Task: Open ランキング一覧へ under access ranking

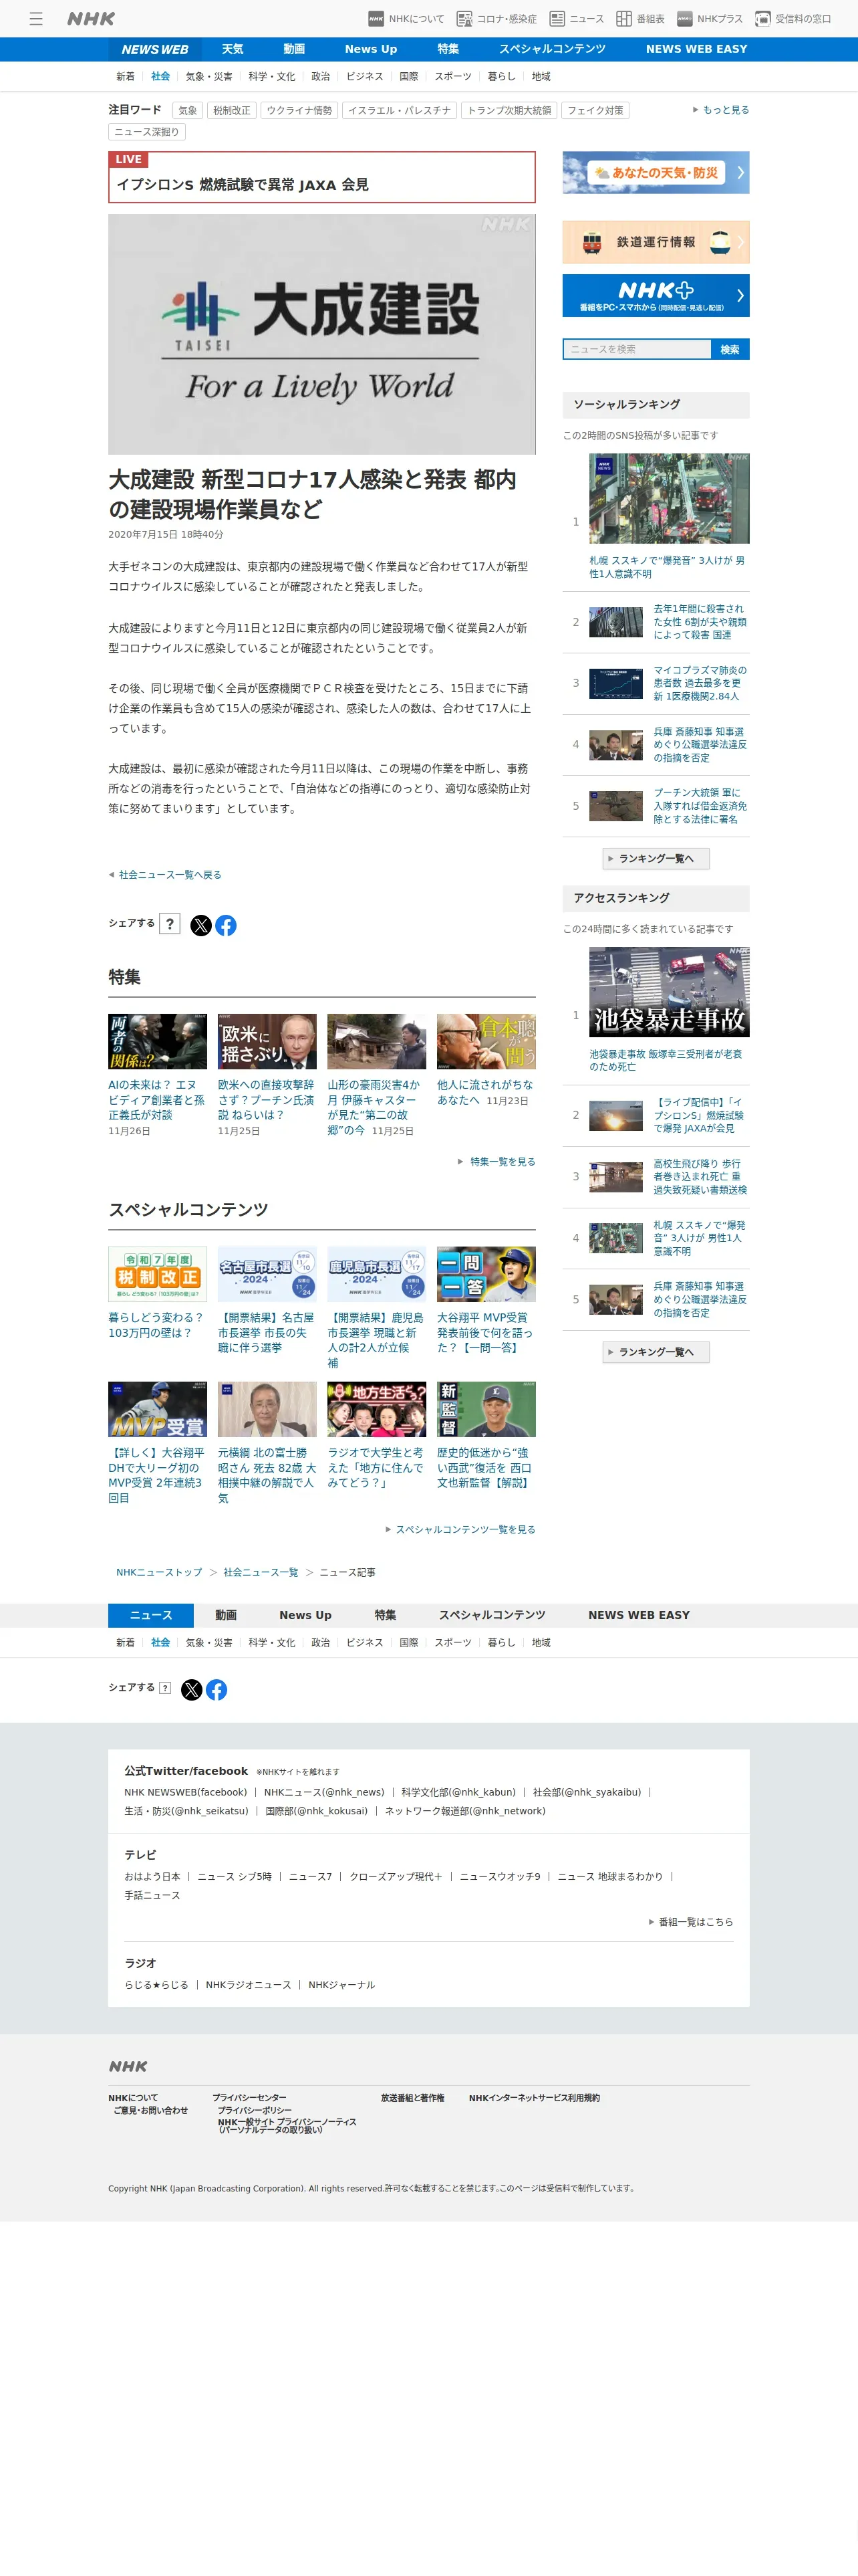Action: 656,1352
